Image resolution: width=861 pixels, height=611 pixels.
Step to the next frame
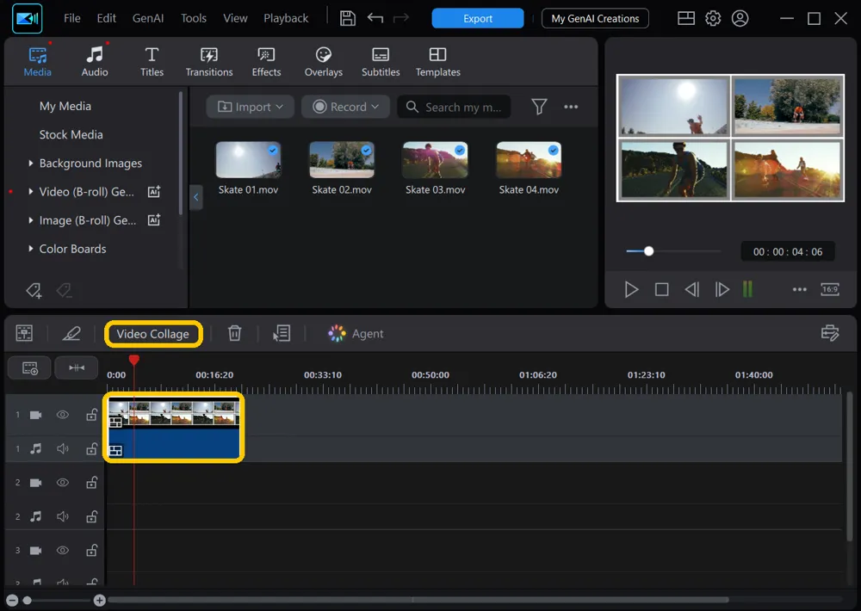tap(722, 289)
